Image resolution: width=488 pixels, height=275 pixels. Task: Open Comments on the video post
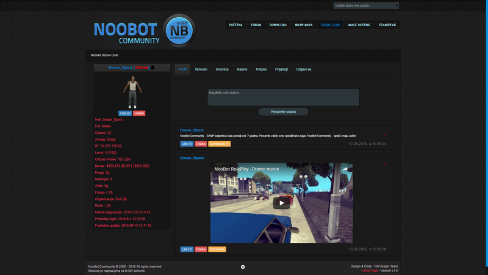coord(217,249)
